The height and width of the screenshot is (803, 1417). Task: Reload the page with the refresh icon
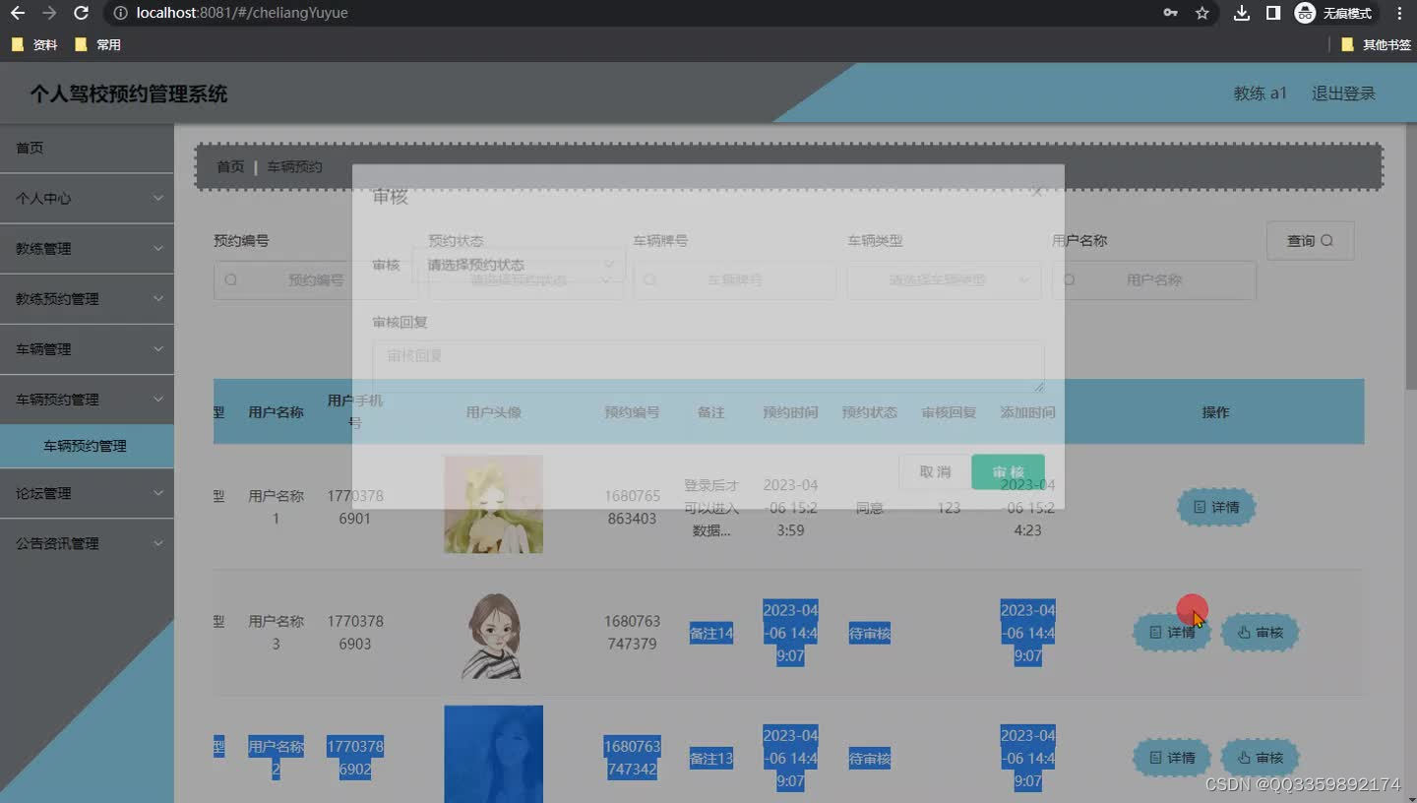click(x=82, y=13)
